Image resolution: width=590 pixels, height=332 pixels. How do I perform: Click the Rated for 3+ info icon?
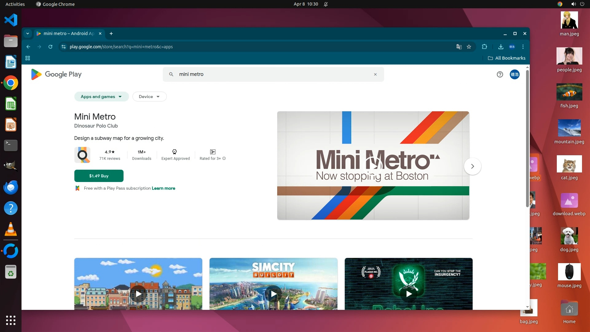point(224,159)
